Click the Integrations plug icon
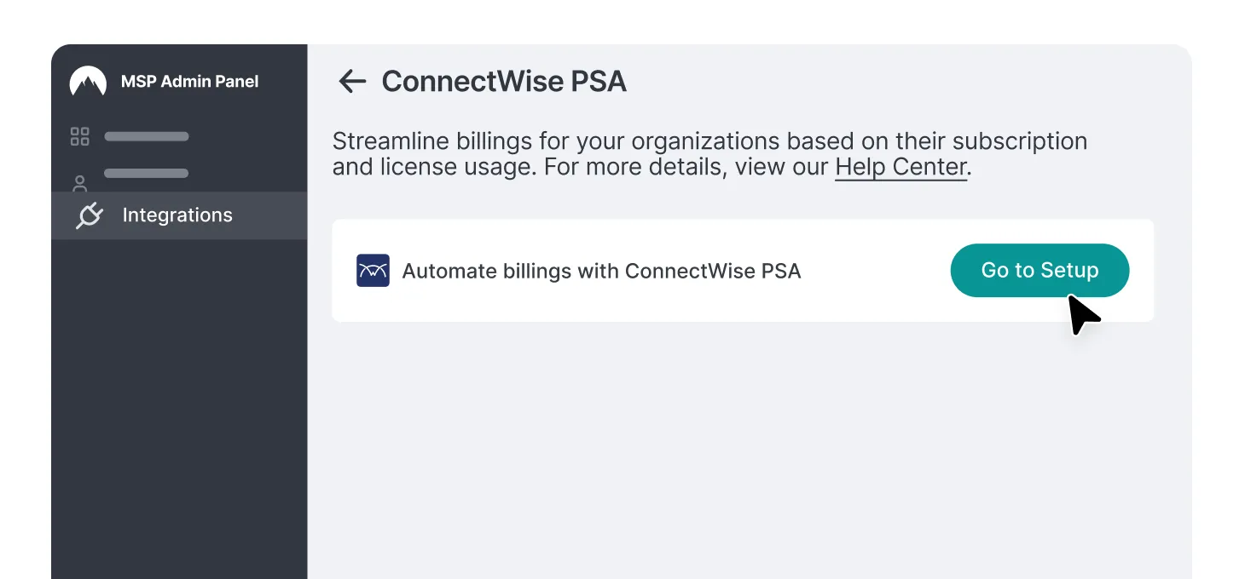Image resolution: width=1245 pixels, height=579 pixels. [90, 215]
